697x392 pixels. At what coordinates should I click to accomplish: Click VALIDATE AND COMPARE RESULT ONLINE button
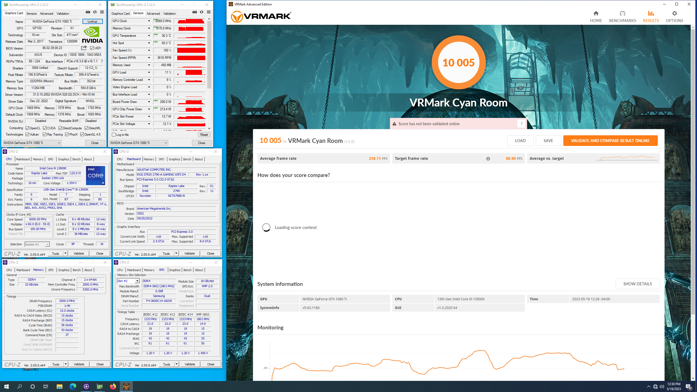point(610,141)
